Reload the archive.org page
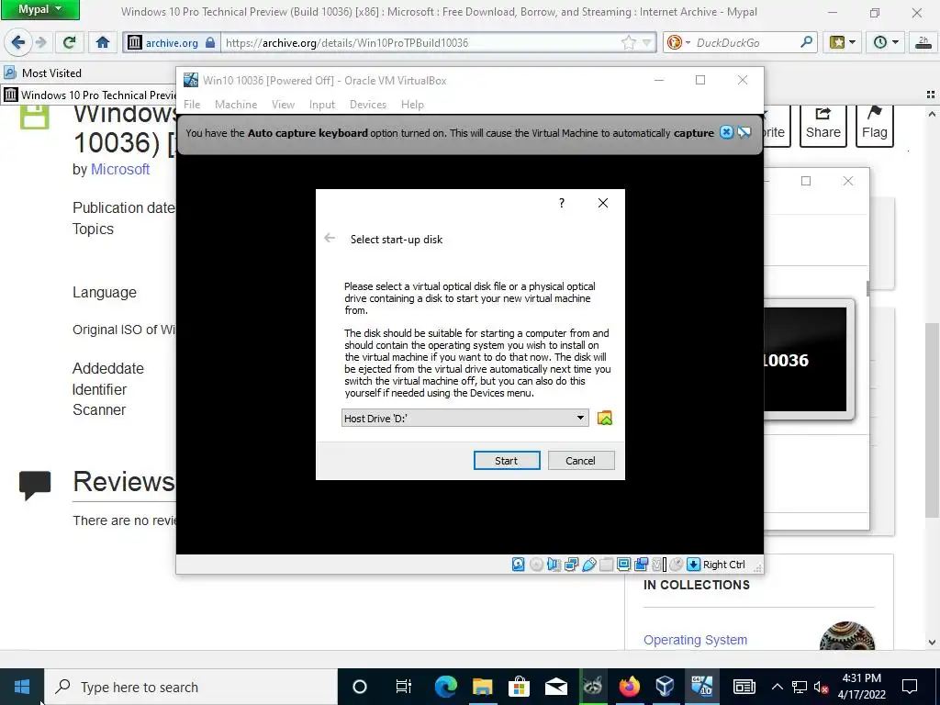 click(x=69, y=42)
